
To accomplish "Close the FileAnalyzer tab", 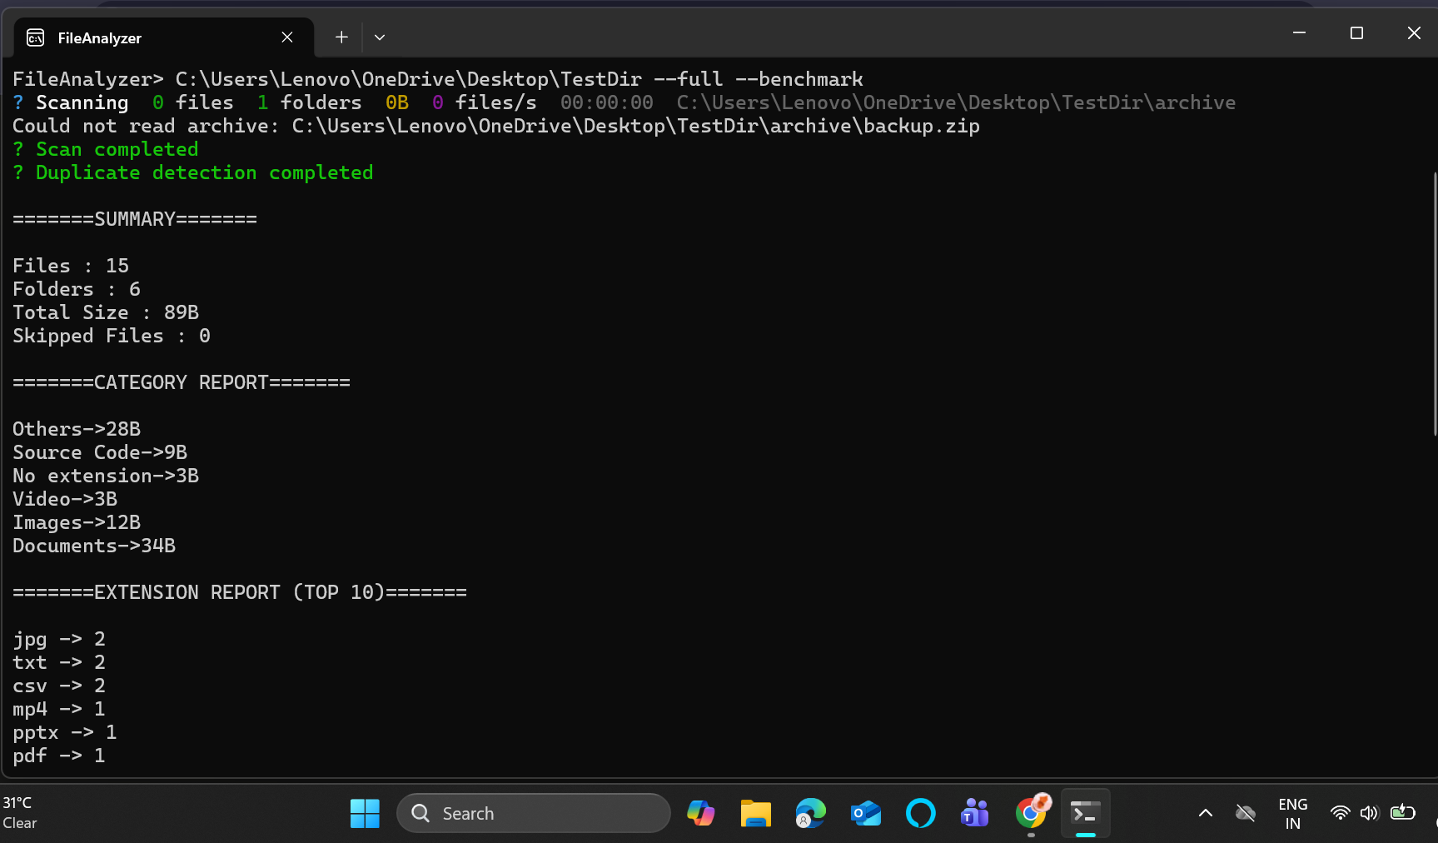I will tap(287, 37).
